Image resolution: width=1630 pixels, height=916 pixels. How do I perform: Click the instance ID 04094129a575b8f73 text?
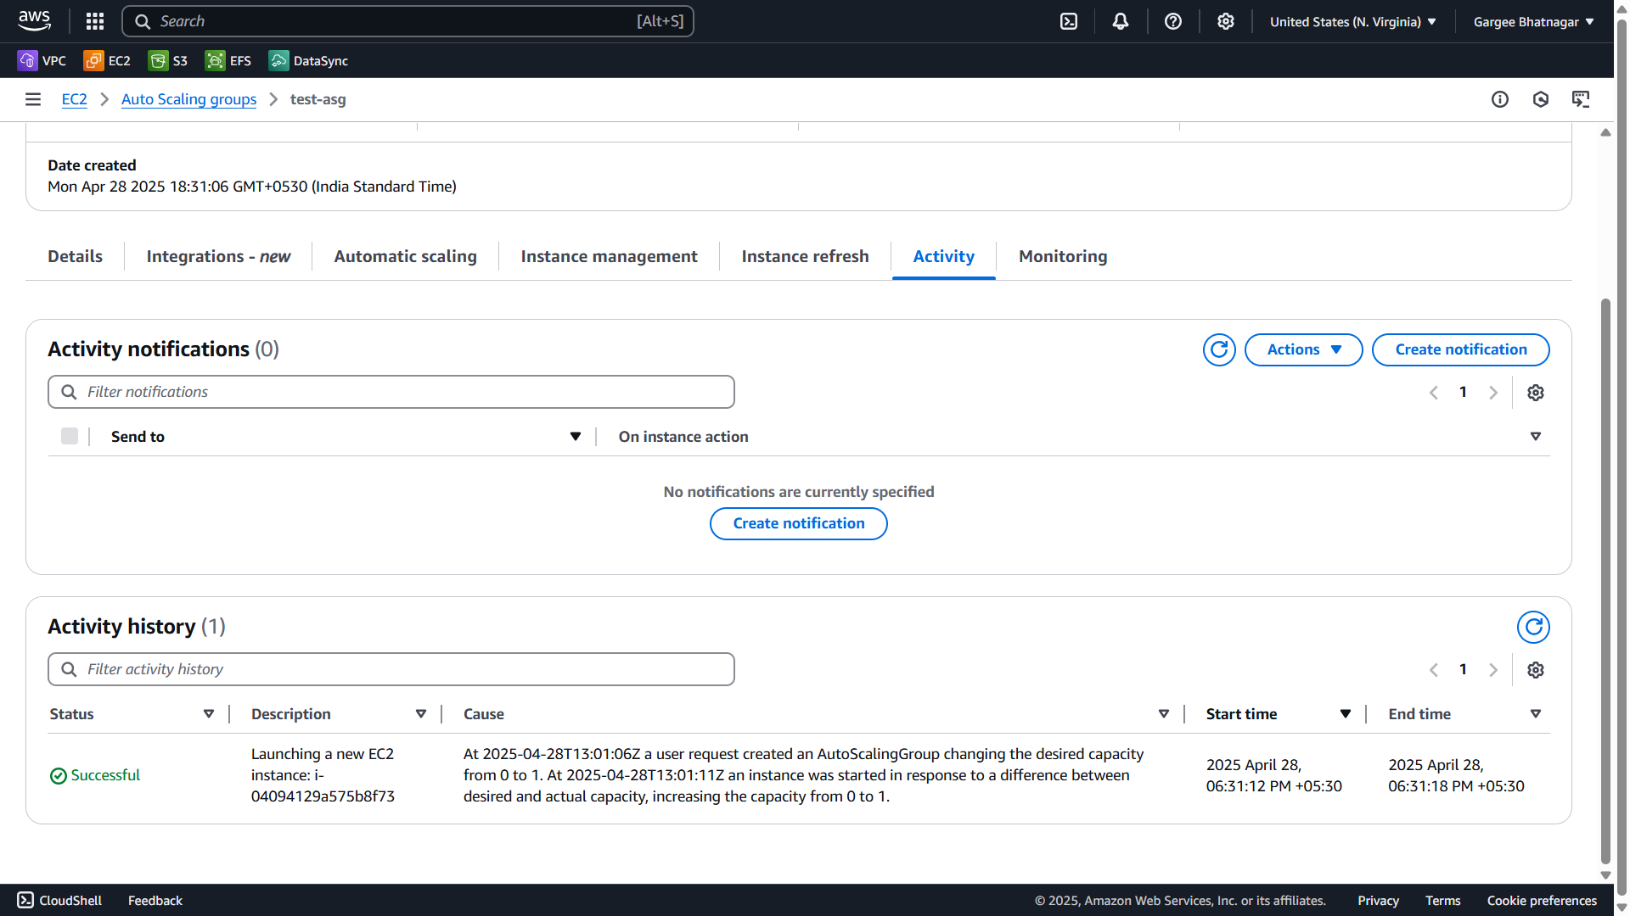323,796
